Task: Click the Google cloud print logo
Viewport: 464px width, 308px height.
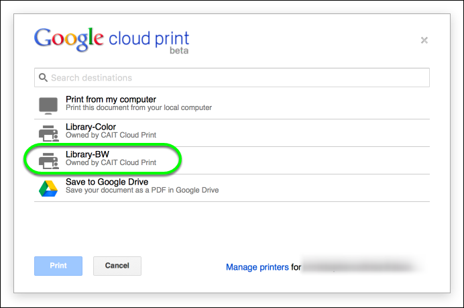Action: [x=111, y=40]
